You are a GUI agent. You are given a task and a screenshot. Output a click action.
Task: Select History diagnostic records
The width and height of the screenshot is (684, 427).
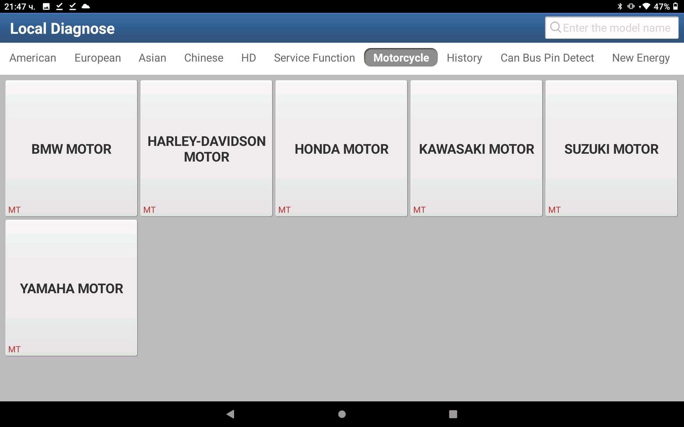coord(464,58)
